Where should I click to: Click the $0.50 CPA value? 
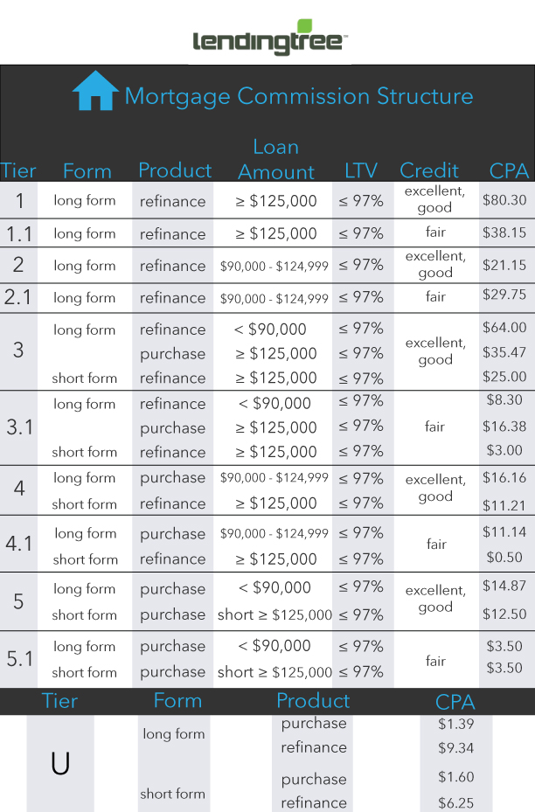tap(504, 558)
